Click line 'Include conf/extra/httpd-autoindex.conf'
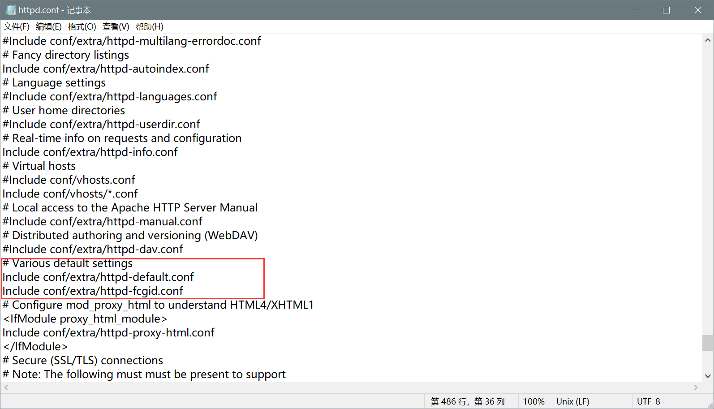 tap(106, 69)
